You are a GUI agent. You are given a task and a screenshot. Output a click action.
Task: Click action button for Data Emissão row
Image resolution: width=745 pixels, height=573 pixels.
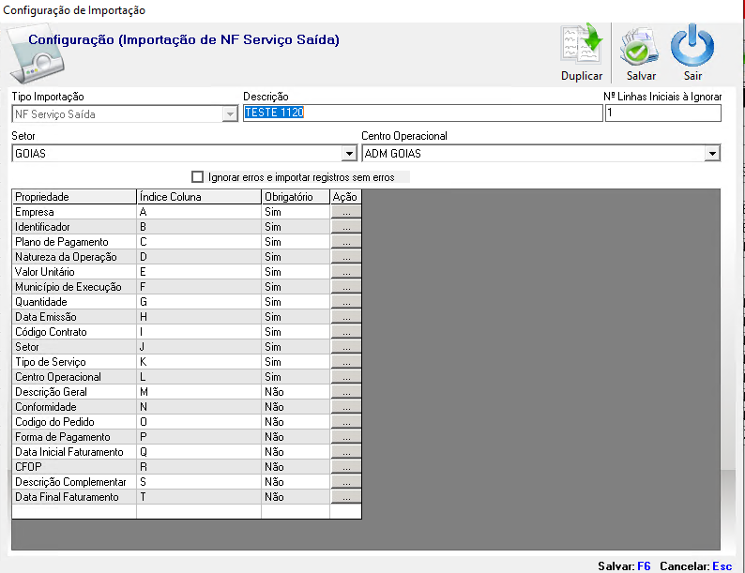(346, 317)
